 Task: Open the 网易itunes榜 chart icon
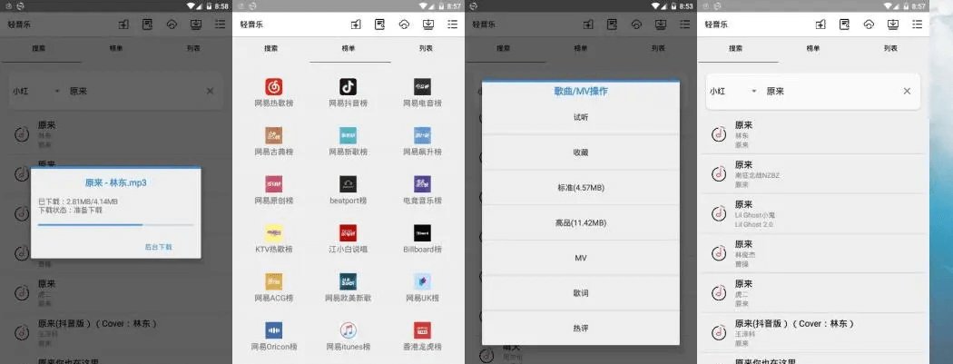(x=349, y=330)
